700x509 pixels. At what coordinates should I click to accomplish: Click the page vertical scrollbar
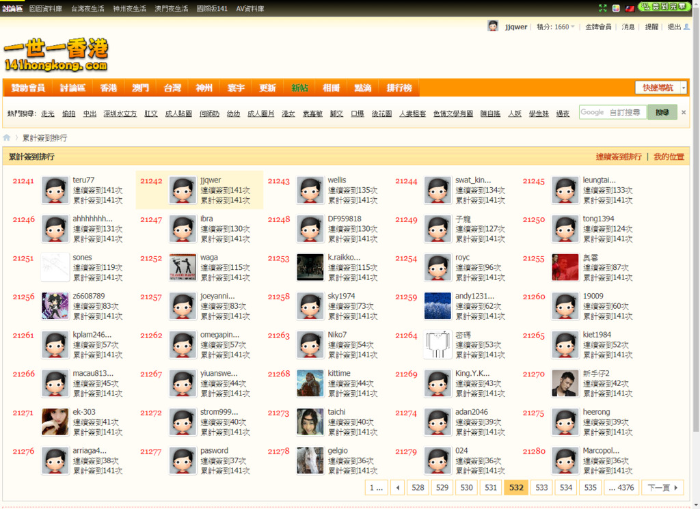[x=696, y=219]
